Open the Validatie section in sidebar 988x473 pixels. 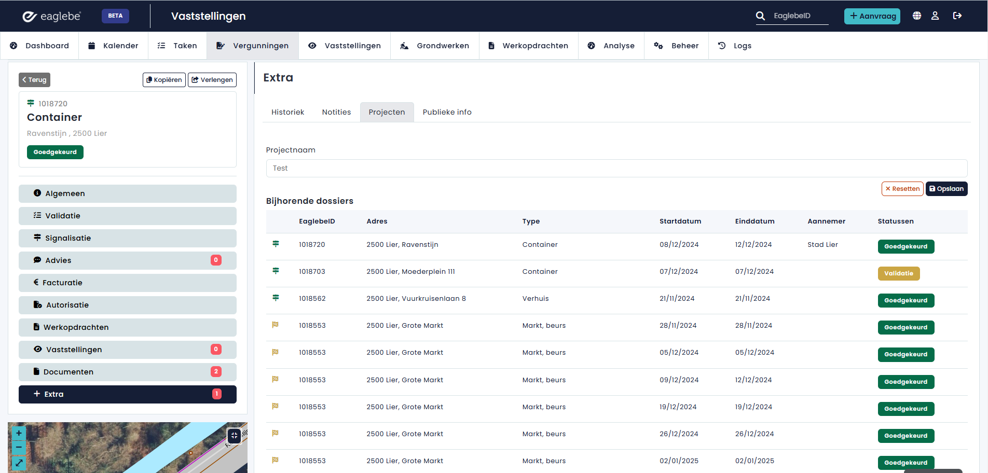[128, 216]
